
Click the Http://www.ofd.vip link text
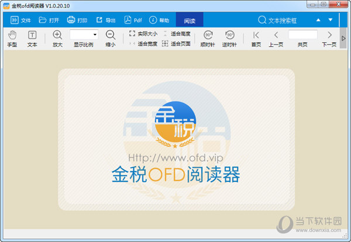(x=175, y=158)
